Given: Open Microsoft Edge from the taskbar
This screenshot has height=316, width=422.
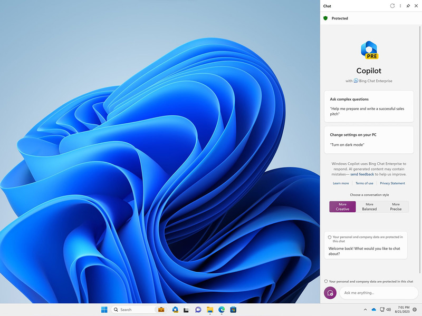Looking at the screenshot, I should [x=221, y=309].
